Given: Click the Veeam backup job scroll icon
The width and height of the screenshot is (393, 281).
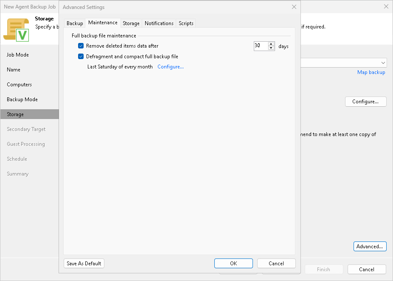Looking at the screenshot, I should click(x=16, y=30).
